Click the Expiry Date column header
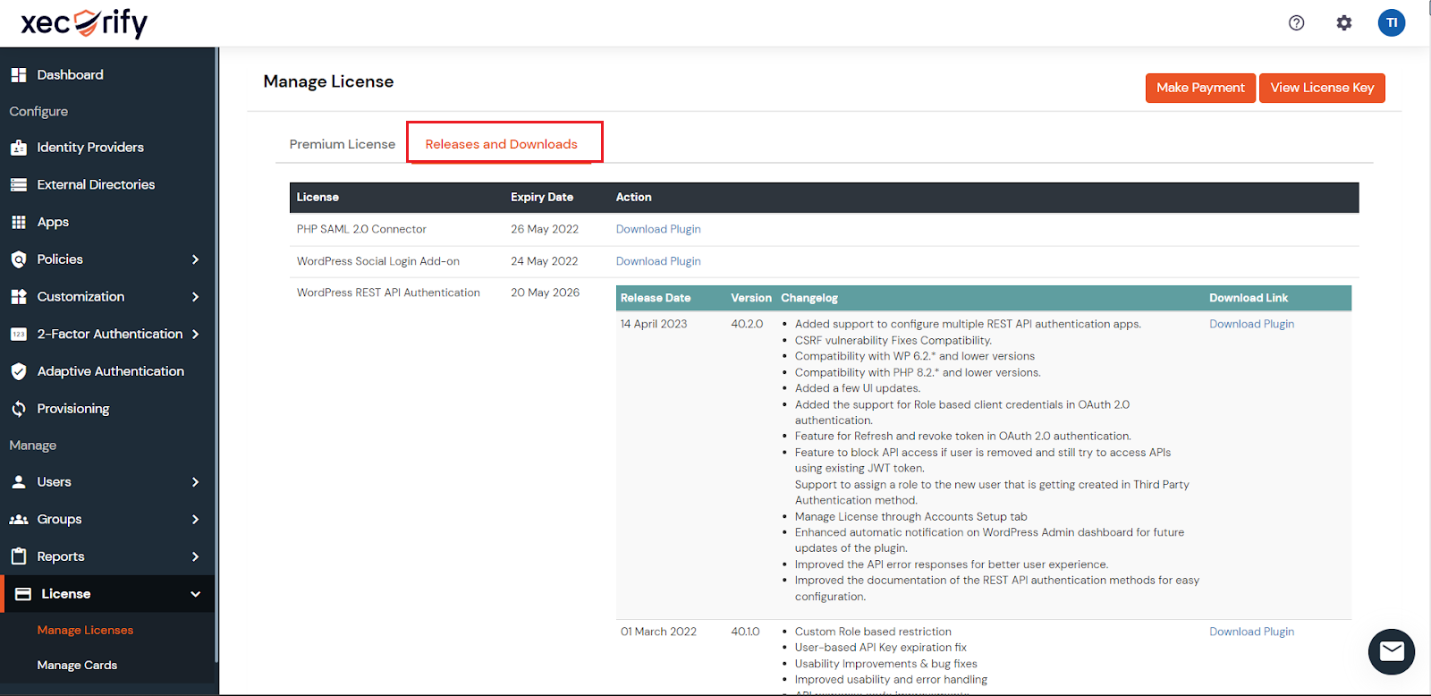 pyautogui.click(x=542, y=197)
